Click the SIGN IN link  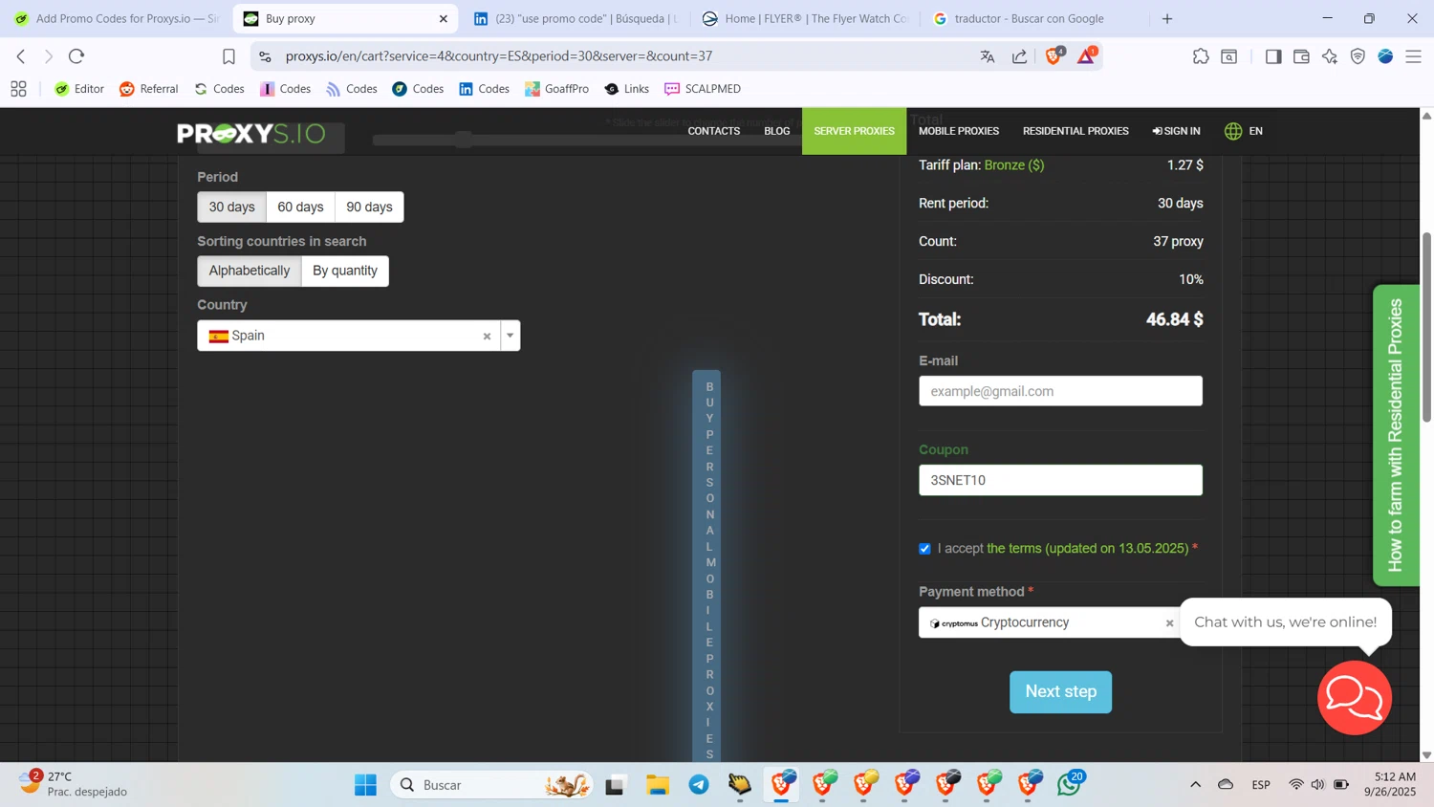click(1177, 131)
